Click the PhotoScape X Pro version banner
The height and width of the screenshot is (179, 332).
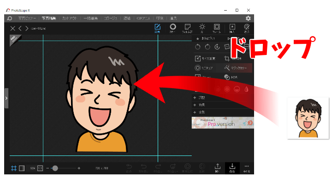pyautogui.click(x=223, y=123)
